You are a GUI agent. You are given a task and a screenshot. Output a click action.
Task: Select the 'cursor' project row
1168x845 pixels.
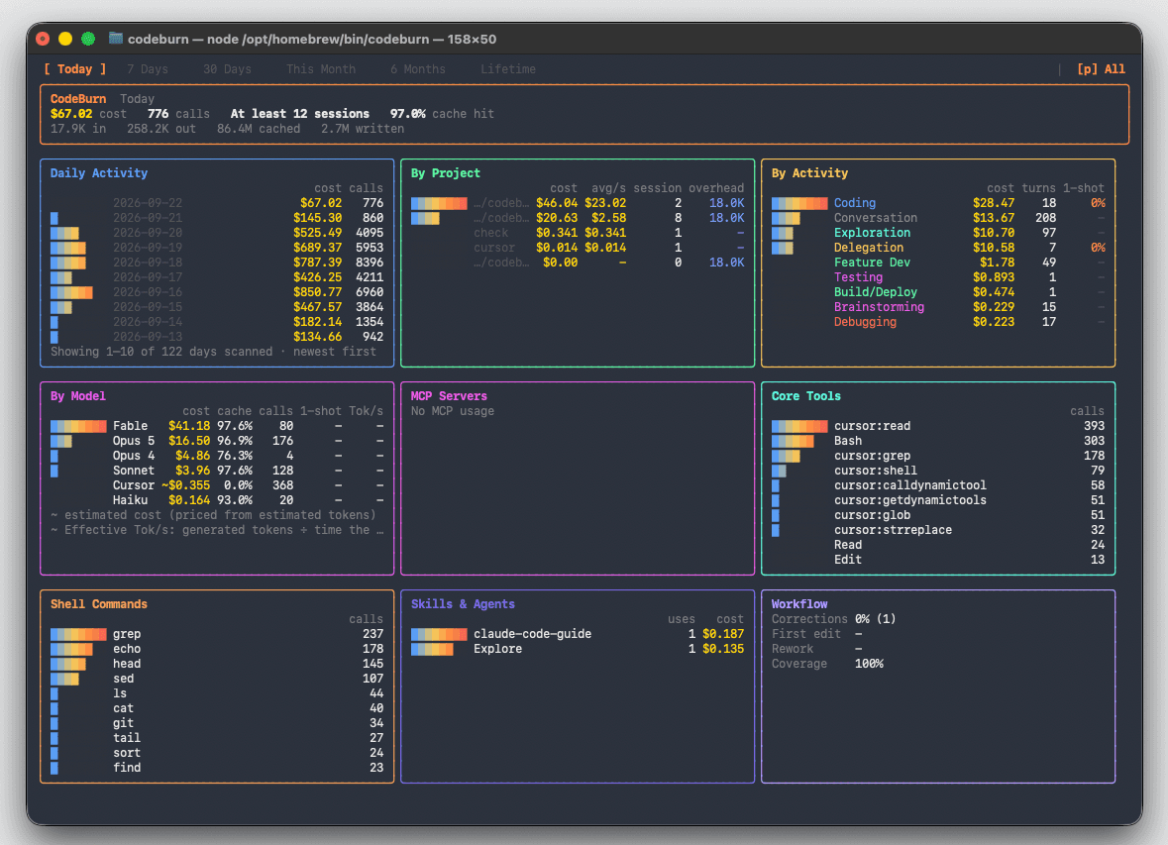pos(578,248)
